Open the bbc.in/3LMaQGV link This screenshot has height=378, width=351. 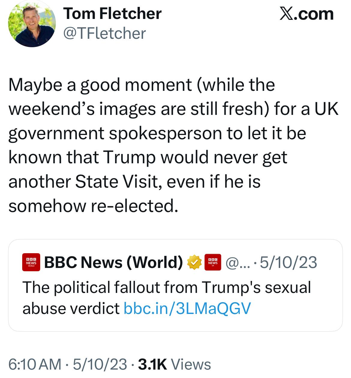pyautogui.click(x=187, y=308)
